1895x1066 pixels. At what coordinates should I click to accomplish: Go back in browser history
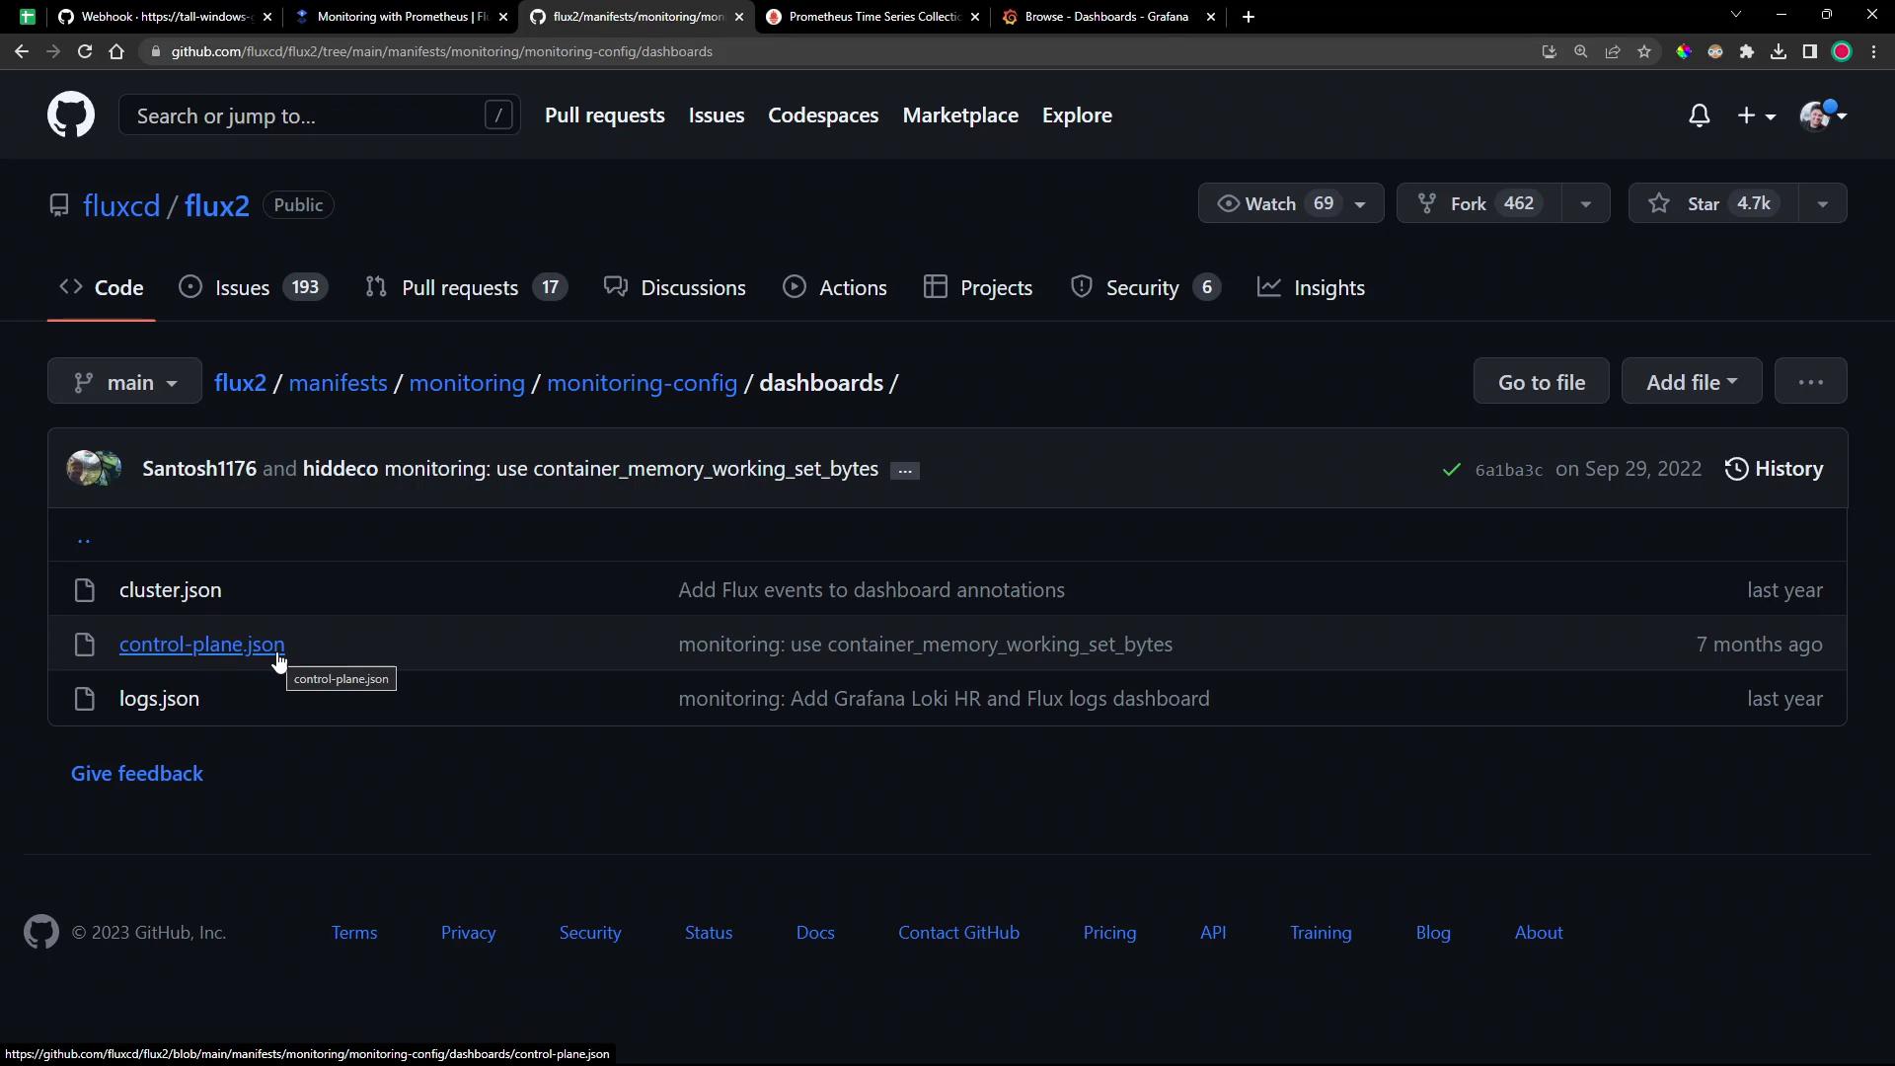click(22, 51)
